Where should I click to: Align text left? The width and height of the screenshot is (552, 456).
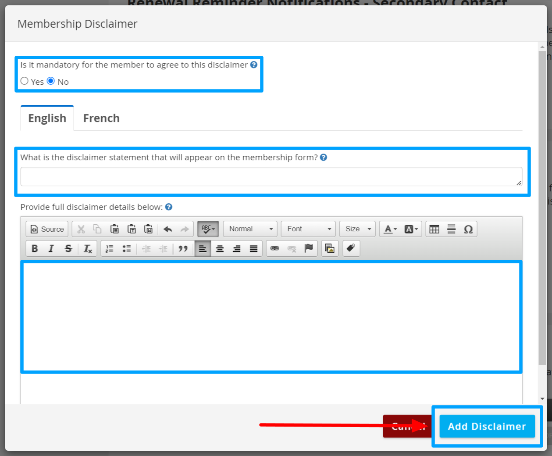[203, 248]
